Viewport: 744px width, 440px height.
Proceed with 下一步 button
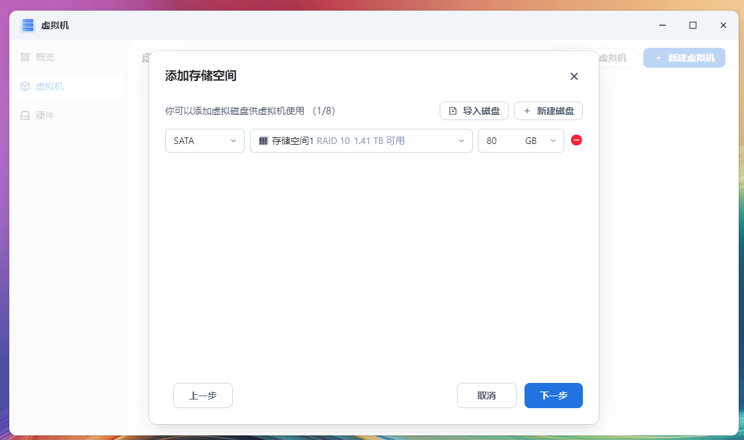coord(553,396)
